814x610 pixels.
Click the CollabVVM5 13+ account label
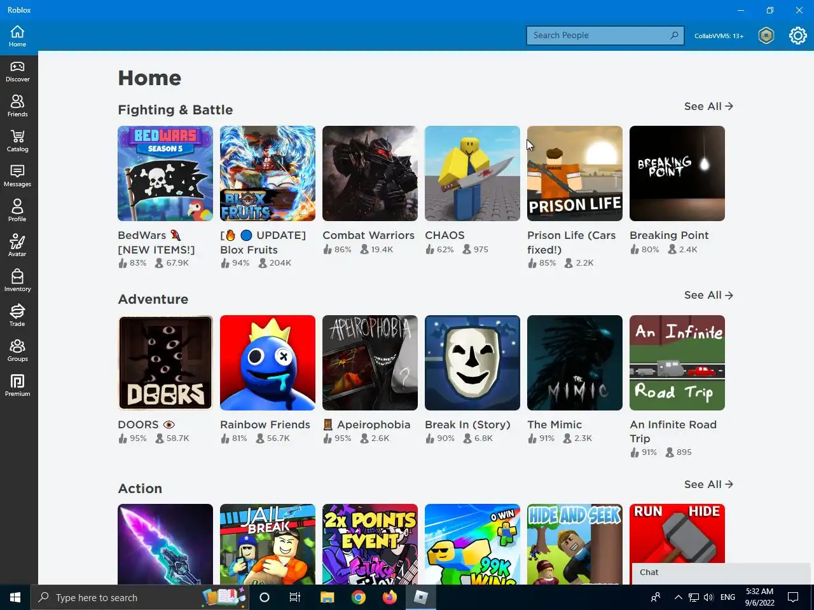(719, 36)
